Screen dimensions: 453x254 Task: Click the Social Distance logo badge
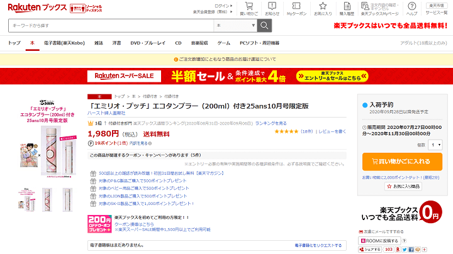(86, 8)
